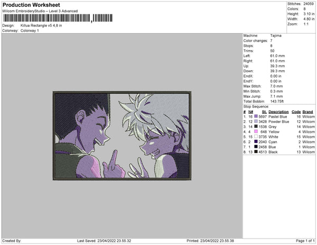Click the Stitches value '24059'
The width and height of the screenshot is (317, 245).
309,4
